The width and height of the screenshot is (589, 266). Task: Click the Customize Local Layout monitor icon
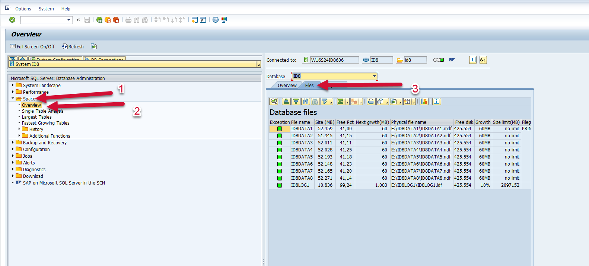pyautogui.click(x=224, y=20)
